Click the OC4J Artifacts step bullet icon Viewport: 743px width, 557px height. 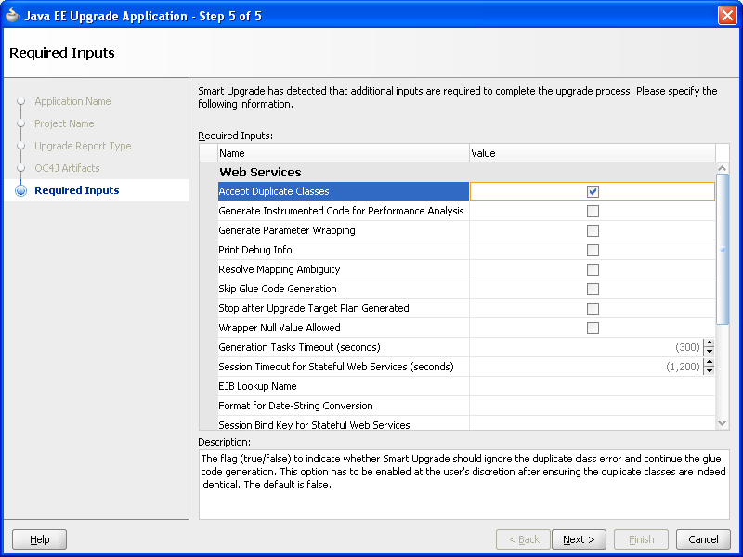click(20, 168)
